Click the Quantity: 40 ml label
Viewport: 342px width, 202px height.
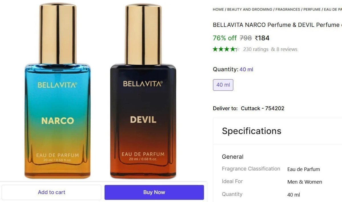[233, 69]
